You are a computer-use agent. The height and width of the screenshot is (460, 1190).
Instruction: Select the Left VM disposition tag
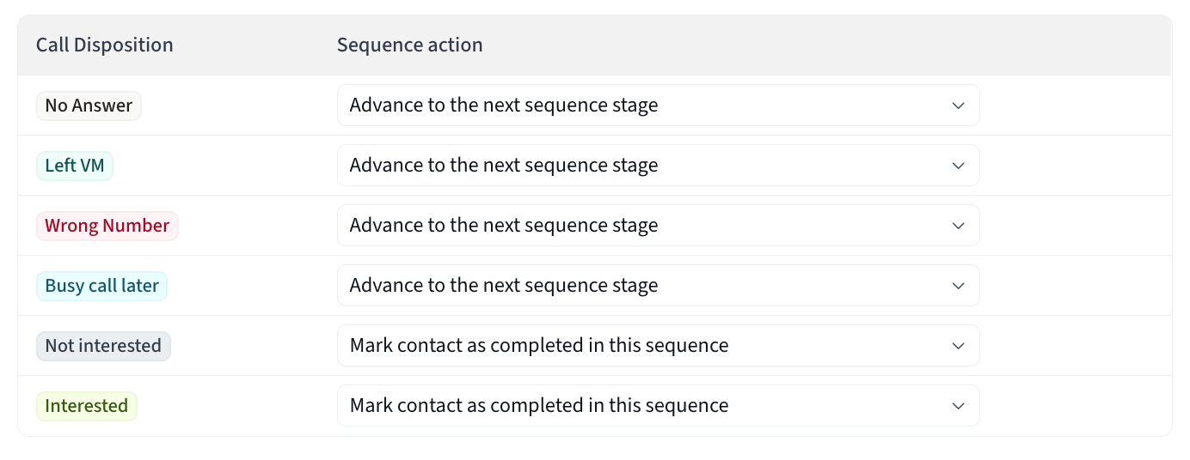(x=75, y=166)
